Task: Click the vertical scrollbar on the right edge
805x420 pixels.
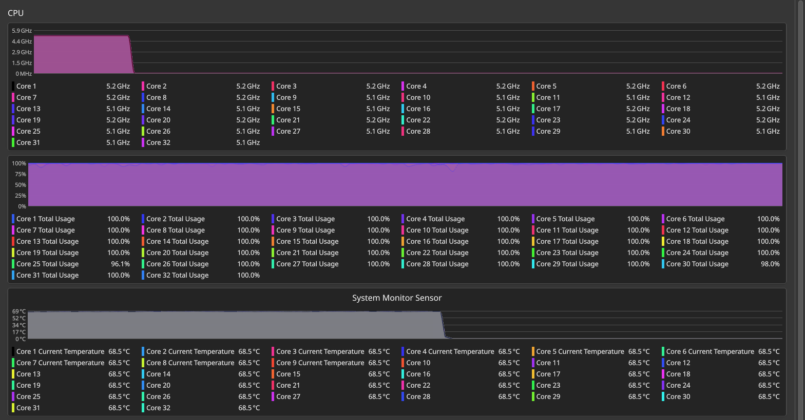Action: pyautogui.click(x=799, y=205)
